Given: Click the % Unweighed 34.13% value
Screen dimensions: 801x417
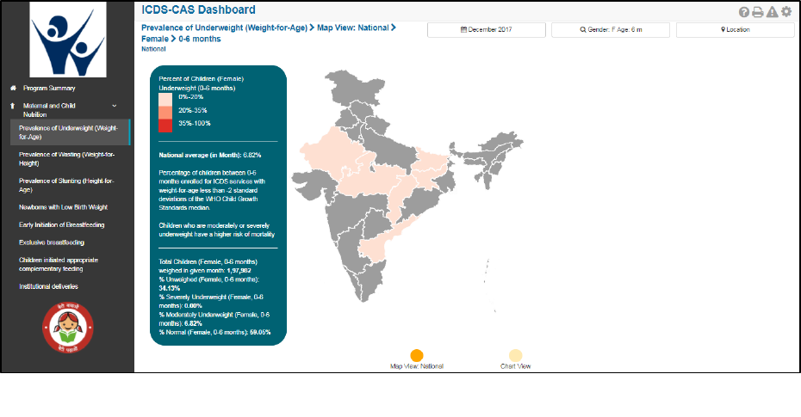Looking at the screenshot, I should pyautogui.click(x=170, y=289).
